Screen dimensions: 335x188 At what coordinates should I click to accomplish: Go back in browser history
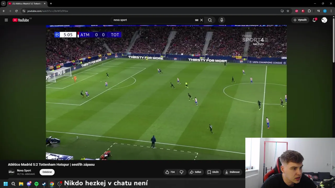coord(4,11)
